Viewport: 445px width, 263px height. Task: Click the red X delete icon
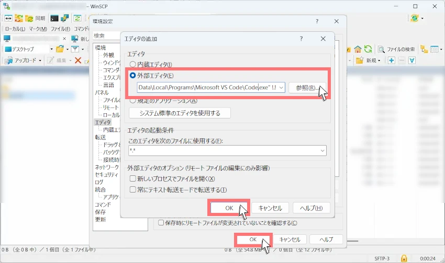point(78,60)
